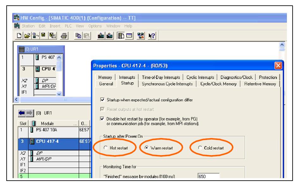This screenshot has height=186, width=304.
Task: Click the Open folder toolbar icon
Action: 27,36
